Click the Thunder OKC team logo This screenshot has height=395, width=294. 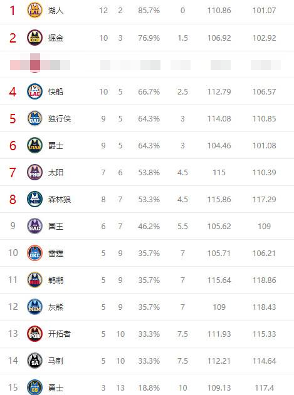click(35, 253)
